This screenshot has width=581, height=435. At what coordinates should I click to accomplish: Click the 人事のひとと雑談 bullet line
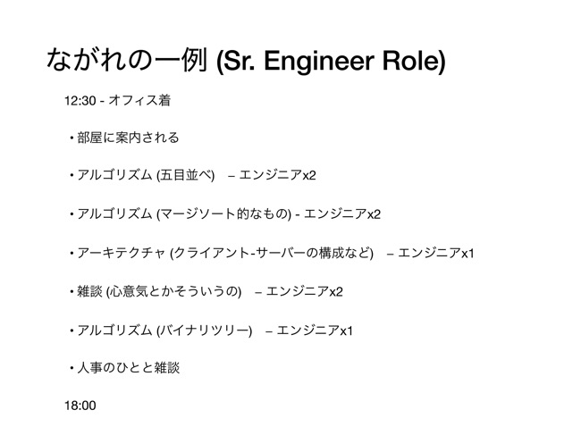click(128, 367)
